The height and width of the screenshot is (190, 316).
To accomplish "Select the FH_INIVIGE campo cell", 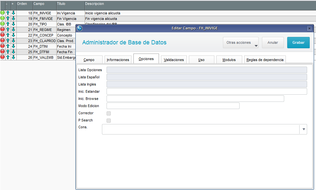I will [45, 13].
